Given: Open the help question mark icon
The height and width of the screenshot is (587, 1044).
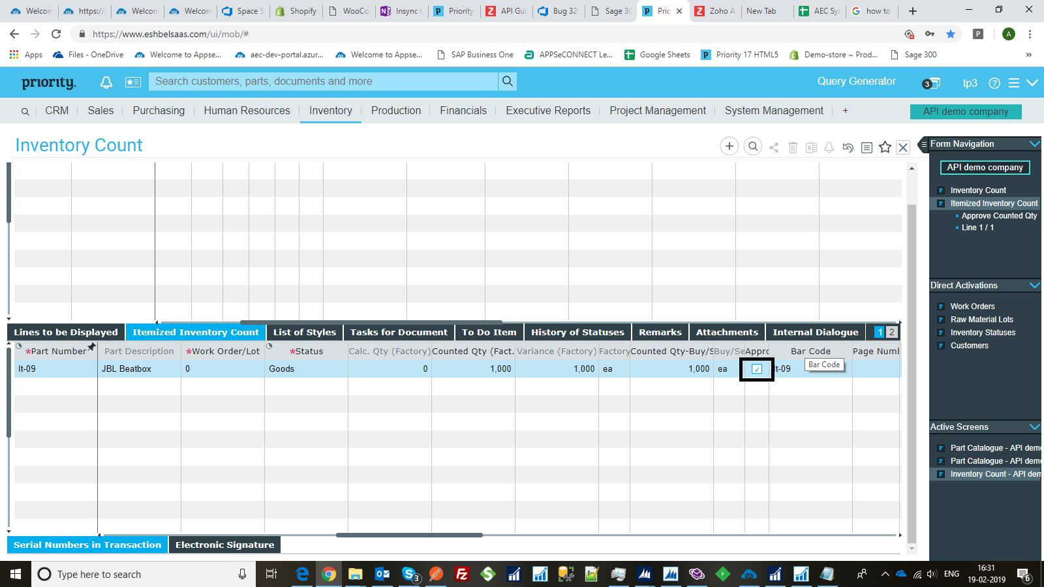Looking at the screenshot, I should point(994,83).
